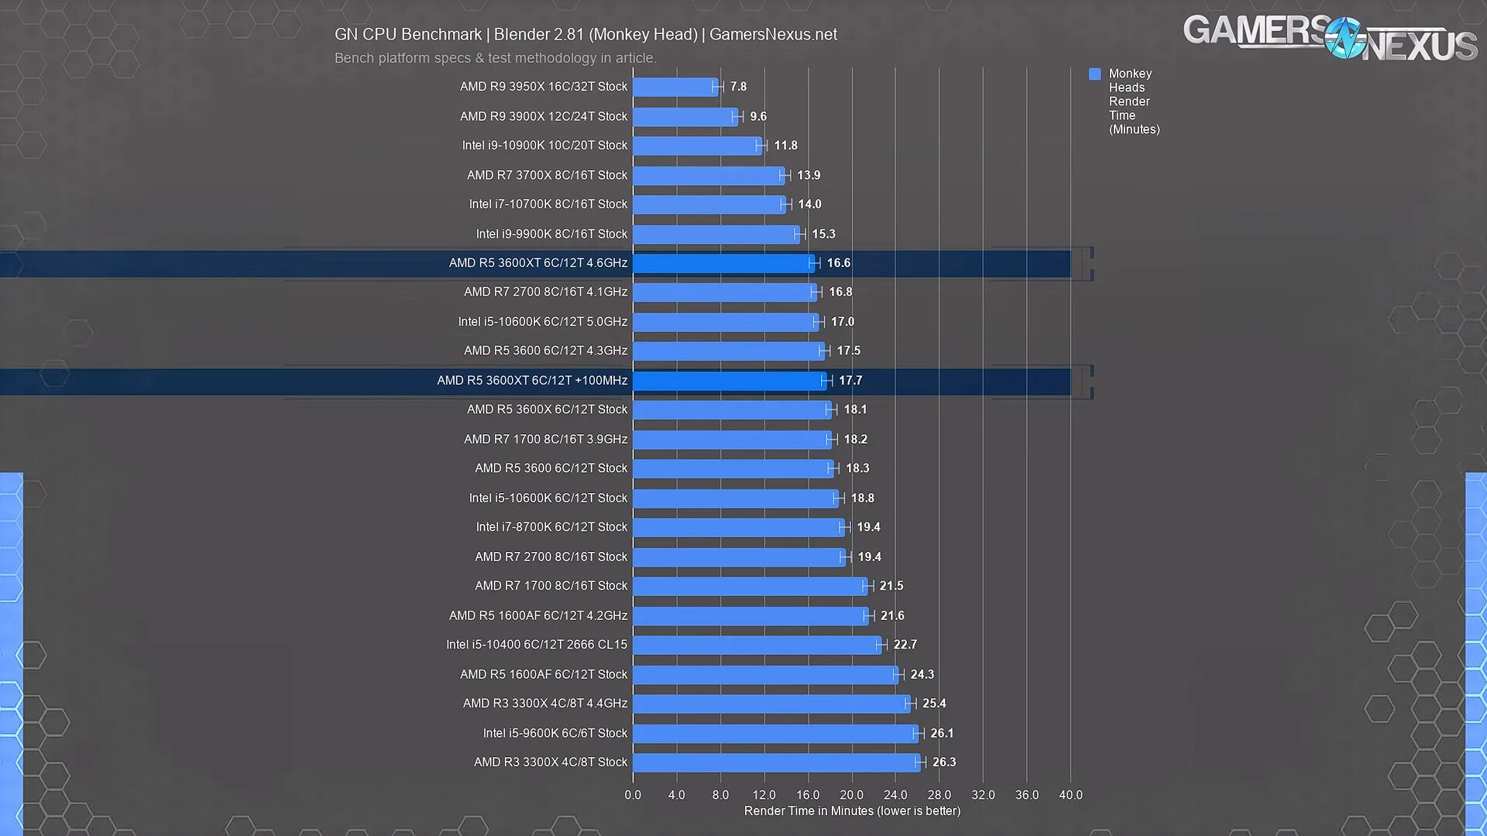Click the 16.6 value on the highlighted bar
The height and width of the screenshot is (836, 1487).
pyautogui.click(x=839, y=263)
